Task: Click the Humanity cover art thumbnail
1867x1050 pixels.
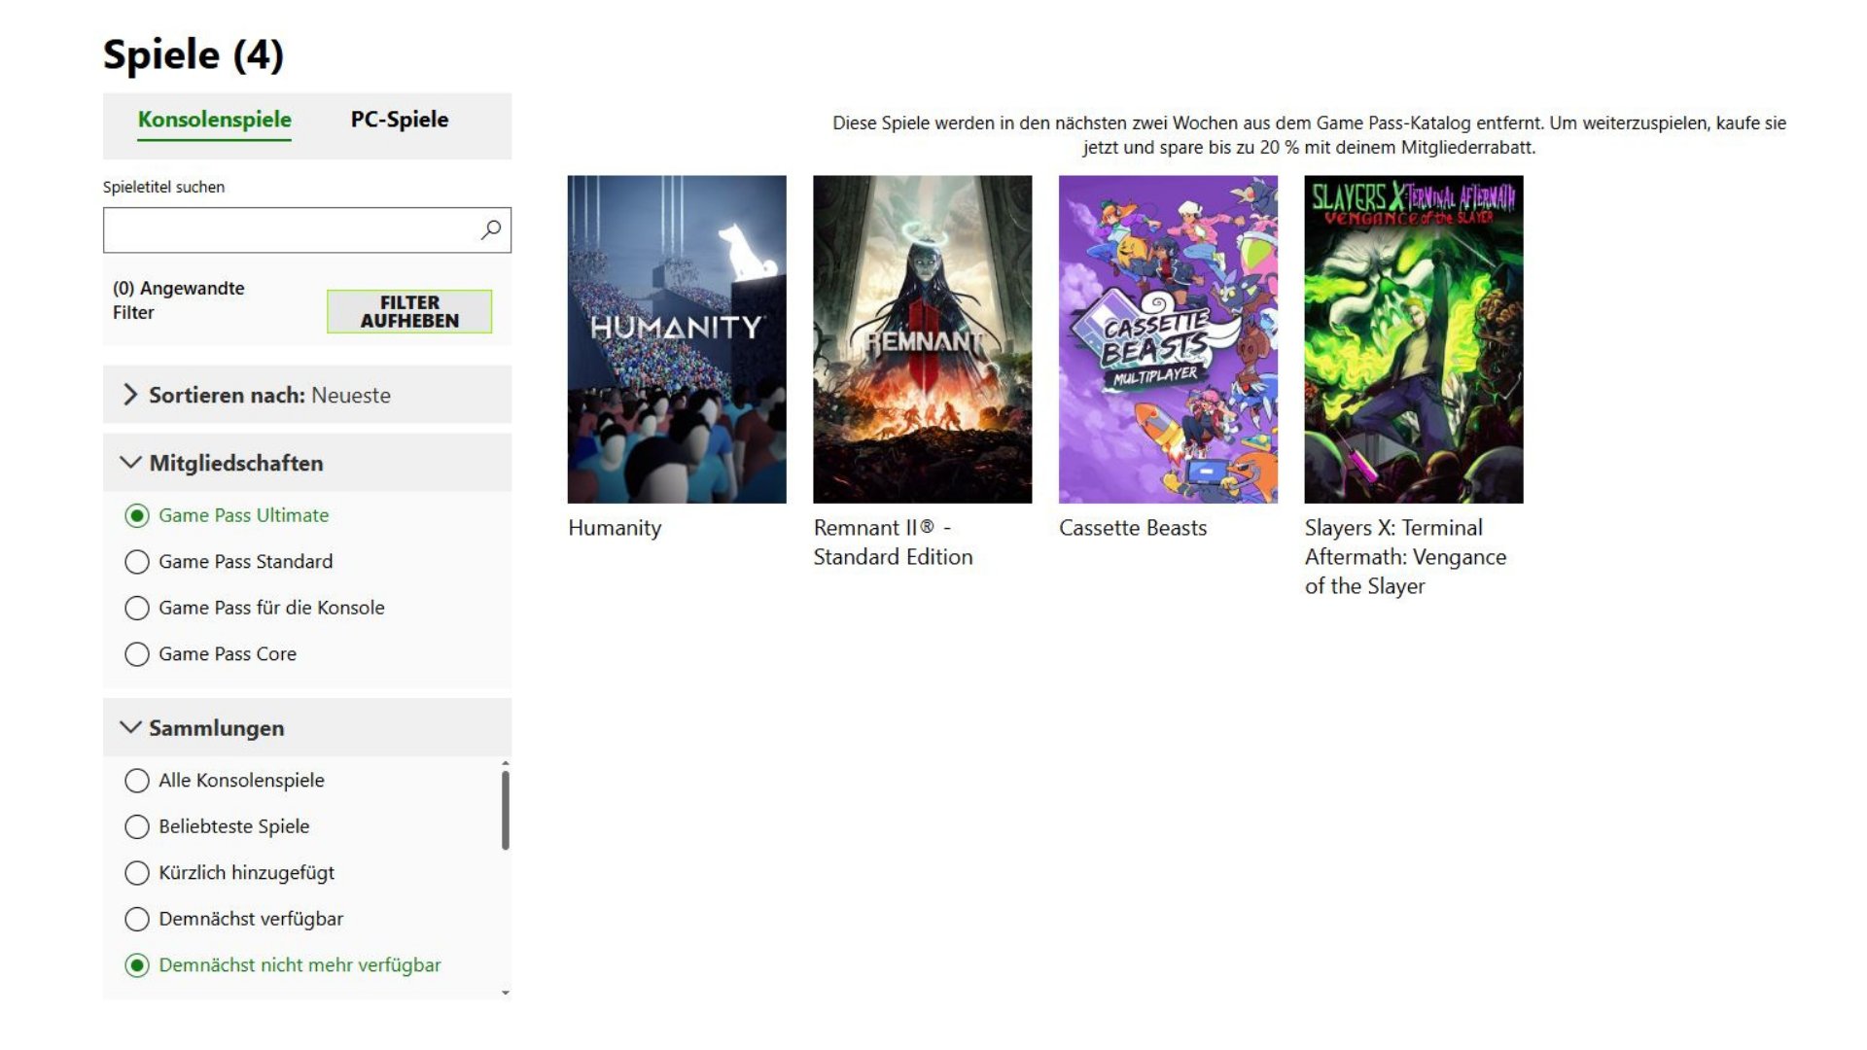Action: pyautogui.click(x=677, y=339)
